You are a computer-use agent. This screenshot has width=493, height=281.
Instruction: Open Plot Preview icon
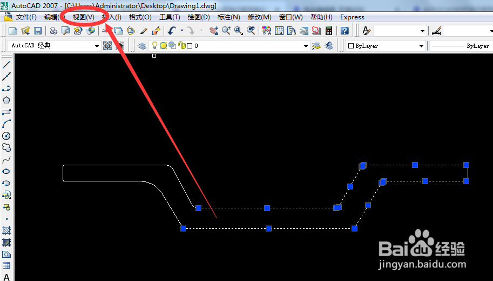tap(66, 31)
